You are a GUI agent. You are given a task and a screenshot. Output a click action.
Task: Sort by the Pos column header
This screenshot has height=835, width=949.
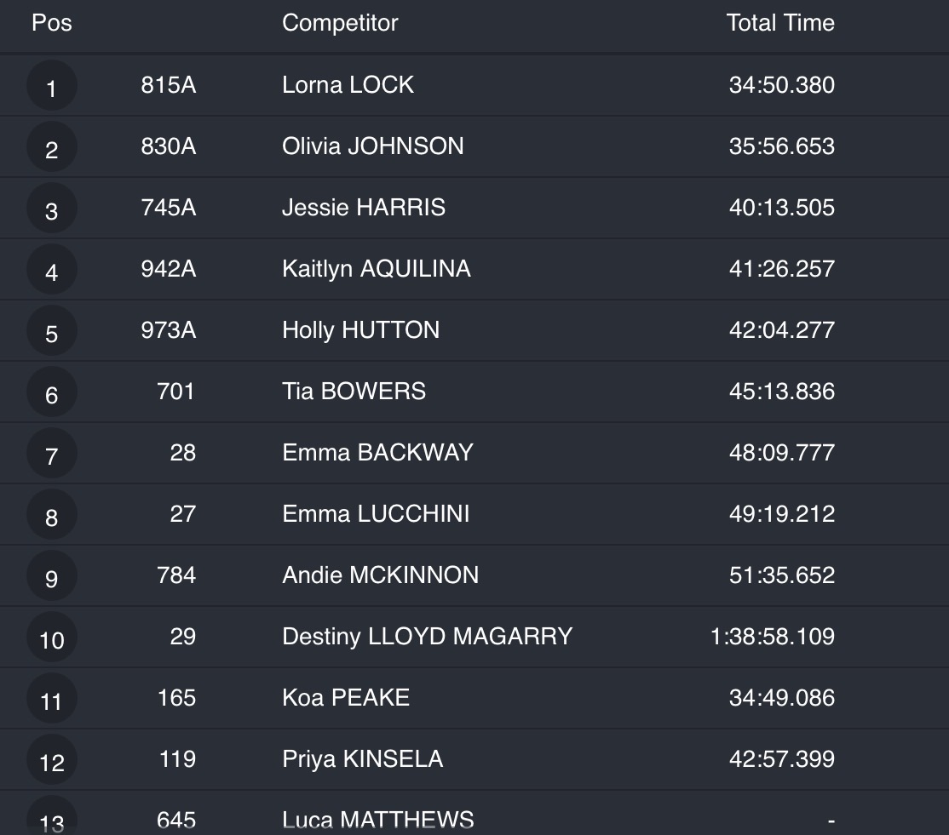(52, 23)
